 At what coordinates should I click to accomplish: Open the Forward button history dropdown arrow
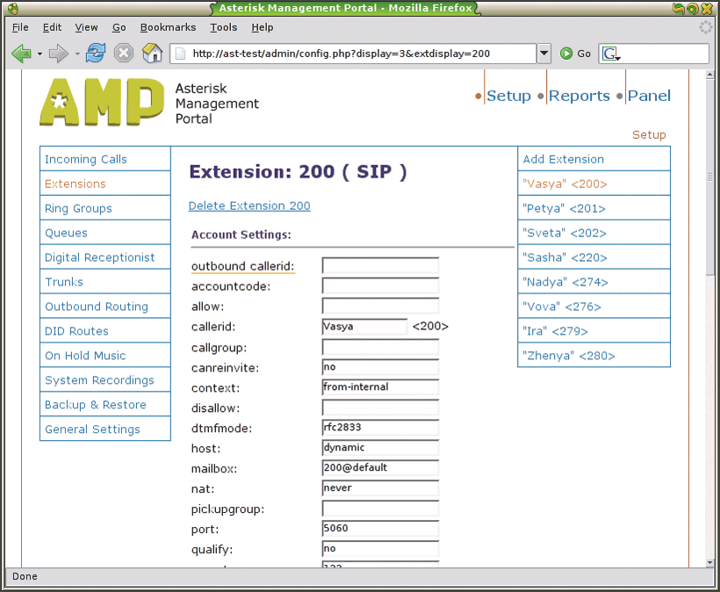pos(76,54)
